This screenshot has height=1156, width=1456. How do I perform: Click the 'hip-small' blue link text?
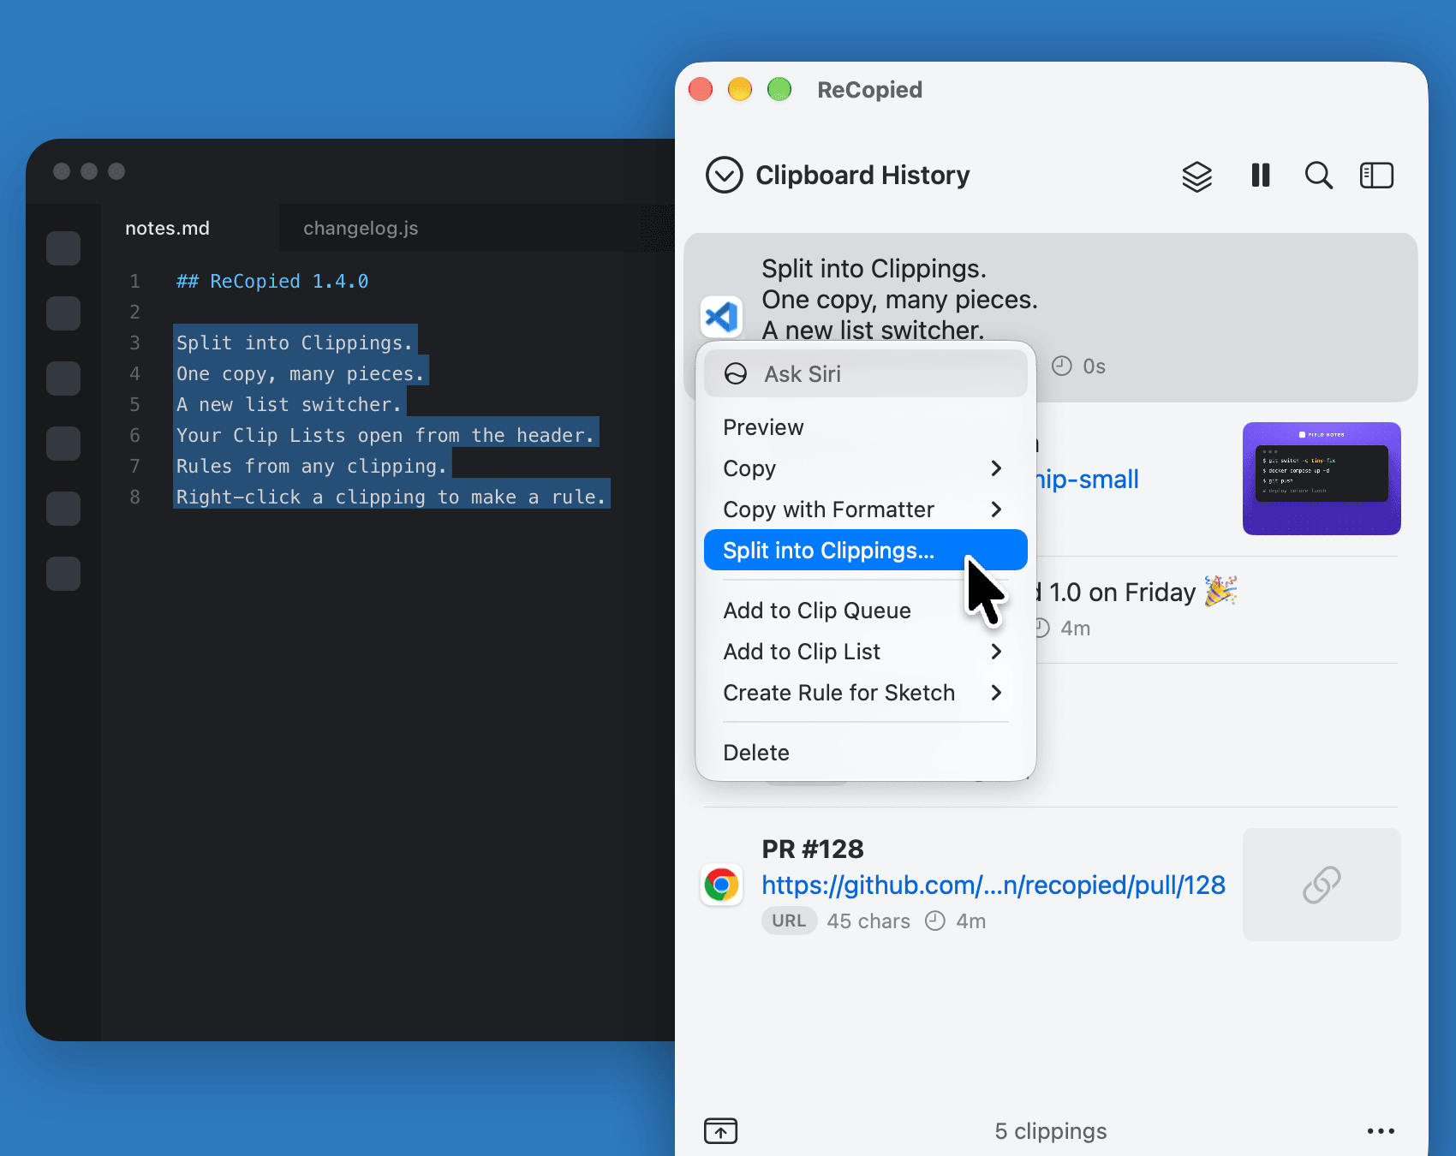tap(1088, 480)
